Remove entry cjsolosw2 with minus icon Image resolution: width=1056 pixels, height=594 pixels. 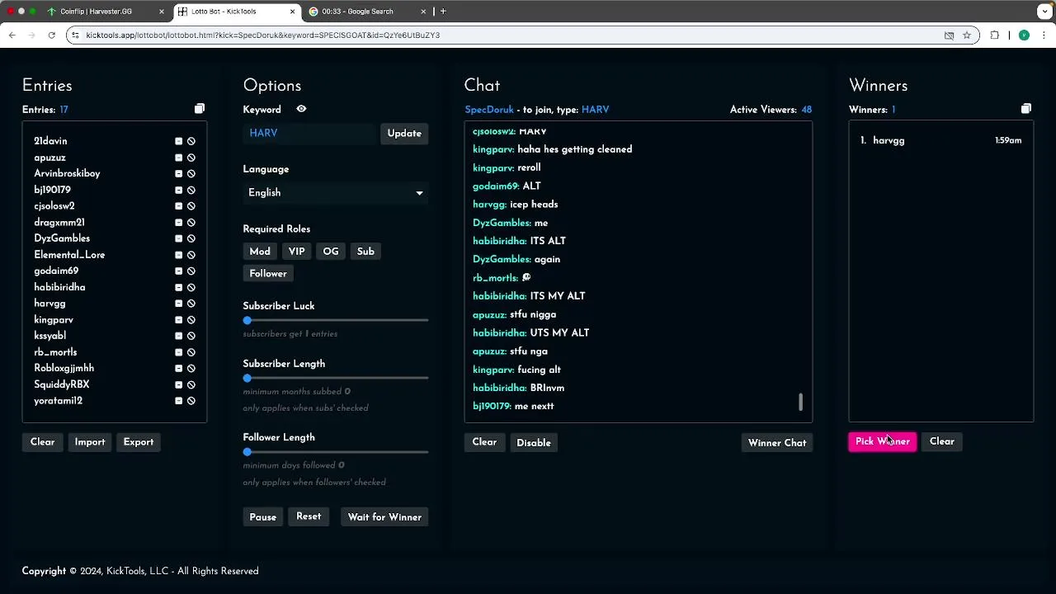pos(178,206)
